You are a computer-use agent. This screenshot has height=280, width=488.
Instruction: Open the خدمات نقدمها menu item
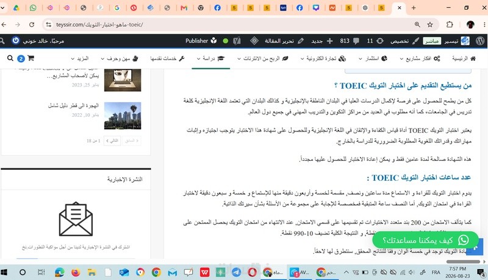(x=167, y=58)
